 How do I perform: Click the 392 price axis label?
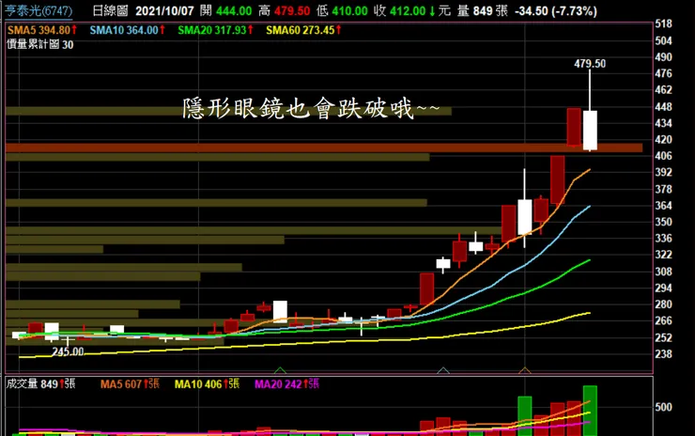(x=663, y=172)
